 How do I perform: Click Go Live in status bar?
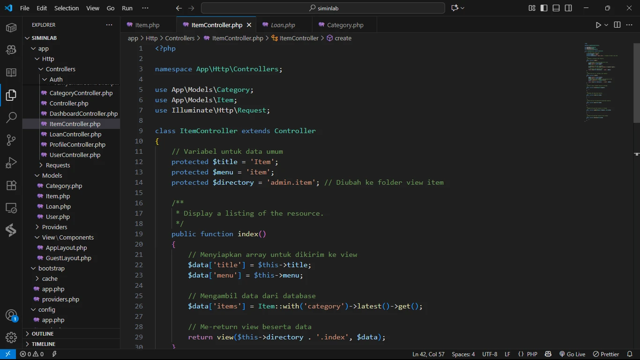[x=572, y=354]
